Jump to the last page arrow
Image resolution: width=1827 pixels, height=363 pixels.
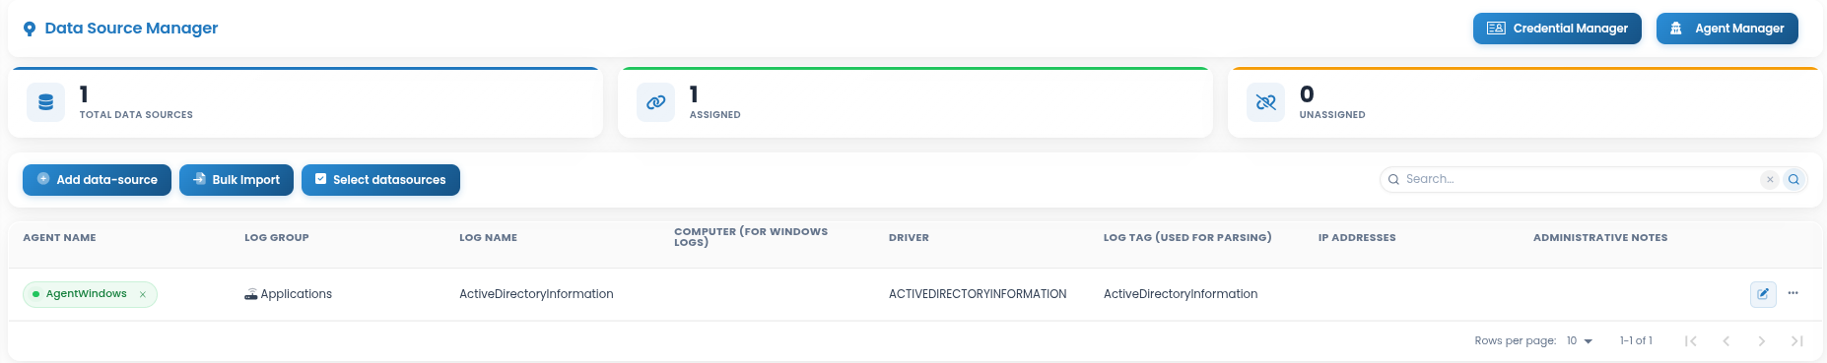click(x=1796, y=340)
